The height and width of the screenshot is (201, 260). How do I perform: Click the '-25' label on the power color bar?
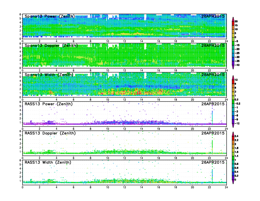pyautogui.click(x=237, y=53)
